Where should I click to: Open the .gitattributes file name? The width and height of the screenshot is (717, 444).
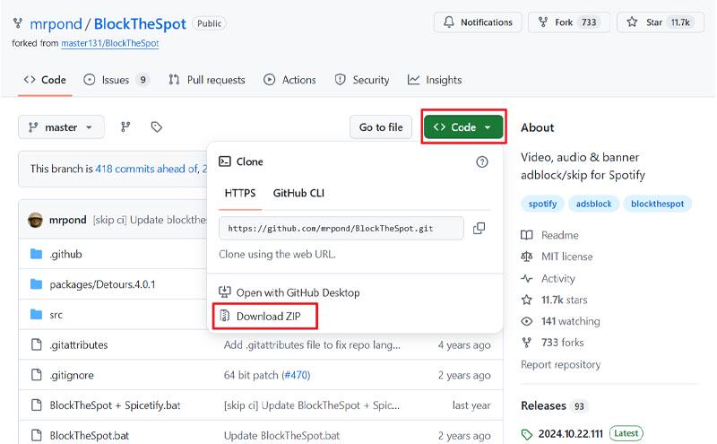[x=79, y=345]
